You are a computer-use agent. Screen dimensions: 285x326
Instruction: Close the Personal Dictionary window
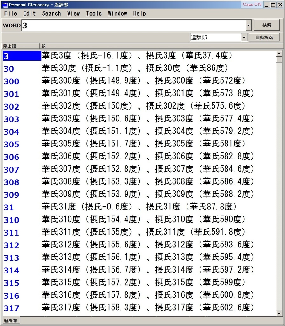[280, 4]
